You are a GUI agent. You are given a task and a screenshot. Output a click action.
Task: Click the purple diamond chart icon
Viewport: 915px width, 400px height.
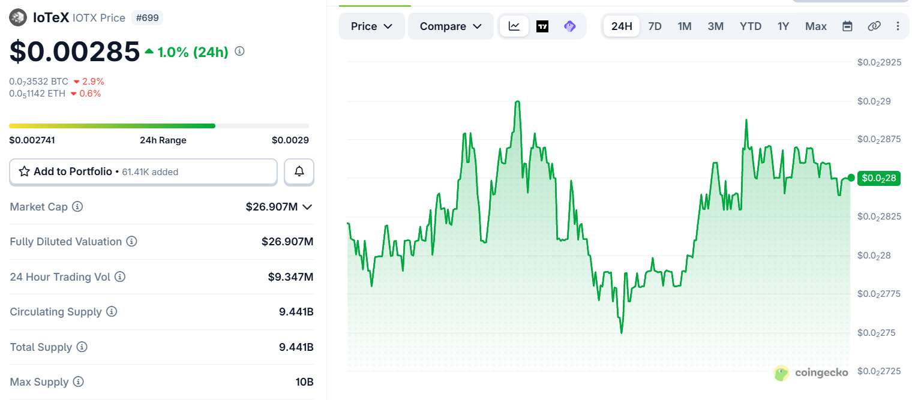pos(570,26)
